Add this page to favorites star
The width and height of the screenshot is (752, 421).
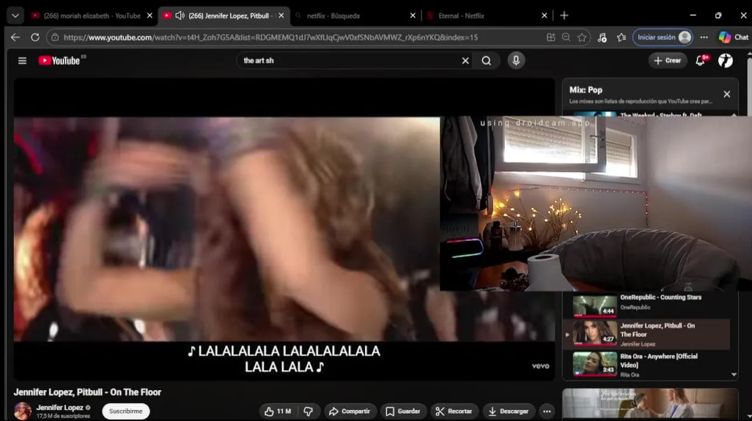tap(582, 37)
